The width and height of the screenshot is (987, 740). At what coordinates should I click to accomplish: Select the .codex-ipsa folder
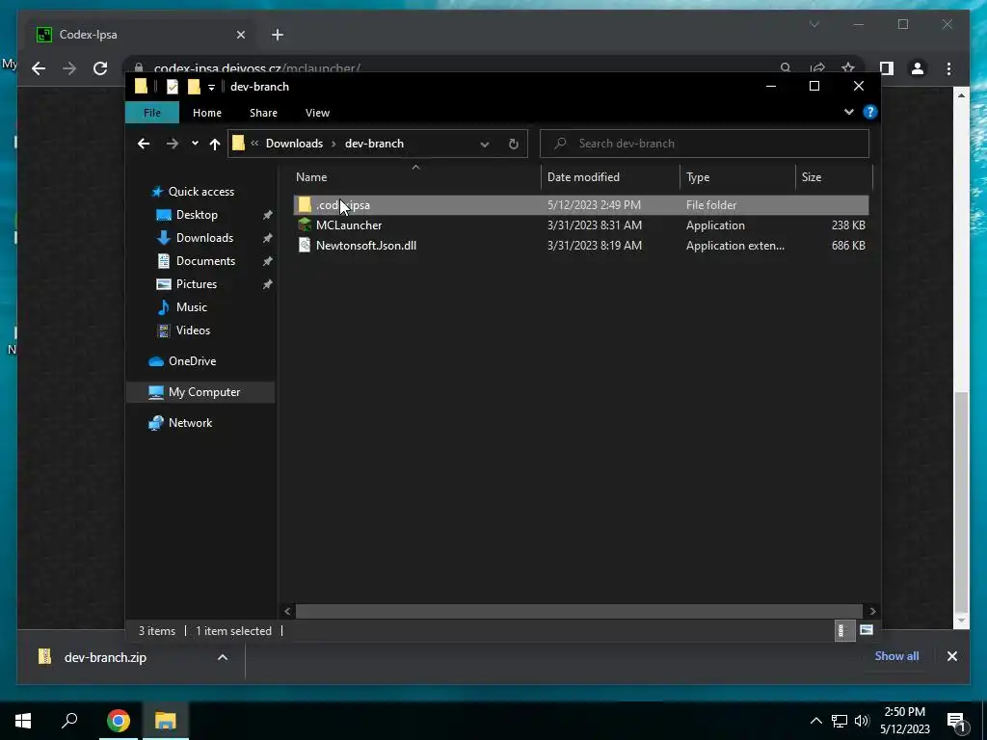click(581, 205)
